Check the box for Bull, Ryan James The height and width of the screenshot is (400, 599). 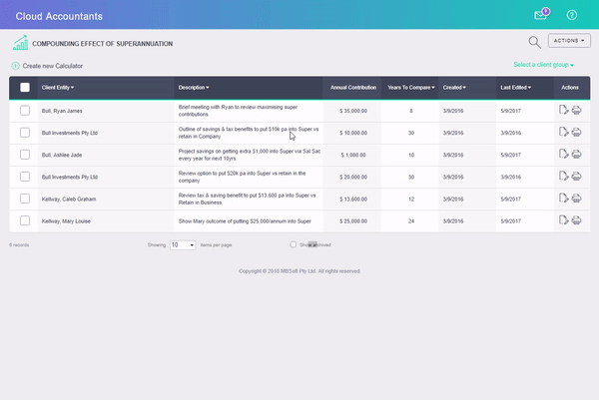(25, 110)
